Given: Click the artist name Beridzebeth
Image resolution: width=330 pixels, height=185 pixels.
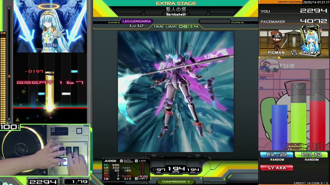Looking at the screenshot, I should pos(176,14).
